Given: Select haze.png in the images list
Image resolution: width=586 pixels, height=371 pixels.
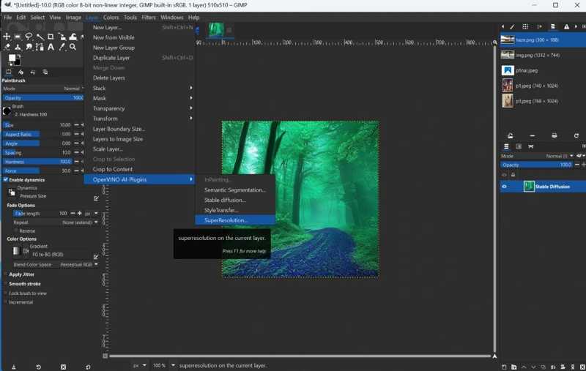Looking at the screenshot, I should [543, 40].
